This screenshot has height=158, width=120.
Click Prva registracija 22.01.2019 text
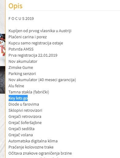(x=33, y=55)
